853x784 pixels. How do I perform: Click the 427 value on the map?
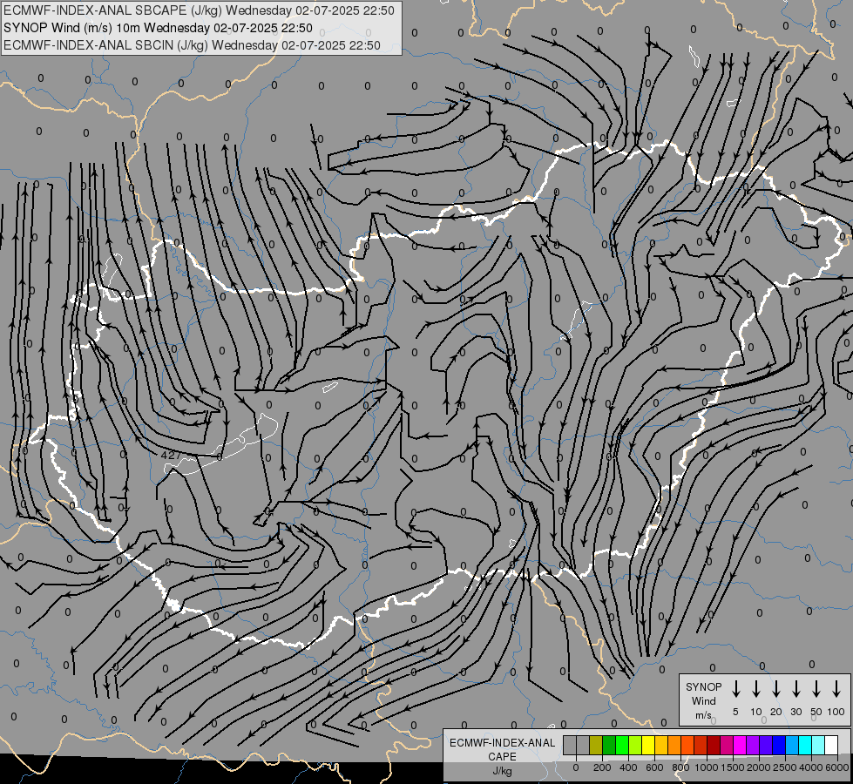(170, 455)
